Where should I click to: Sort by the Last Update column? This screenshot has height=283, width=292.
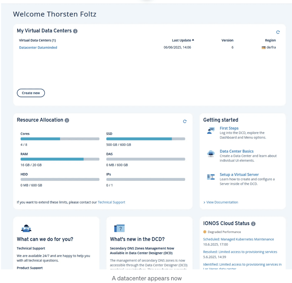[183, 40]
